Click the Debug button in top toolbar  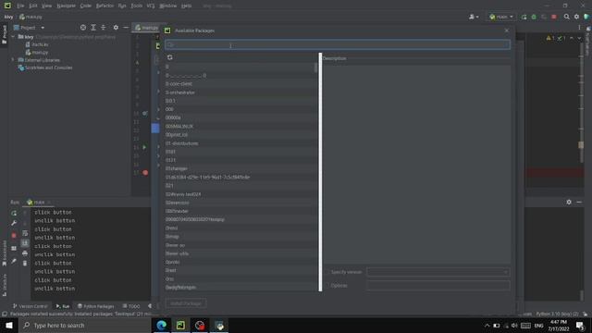coord(534,17)
